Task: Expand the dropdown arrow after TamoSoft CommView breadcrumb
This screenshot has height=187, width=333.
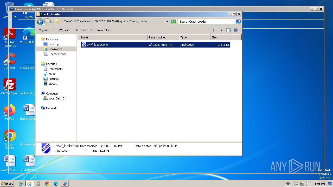Action: point(128,22)
